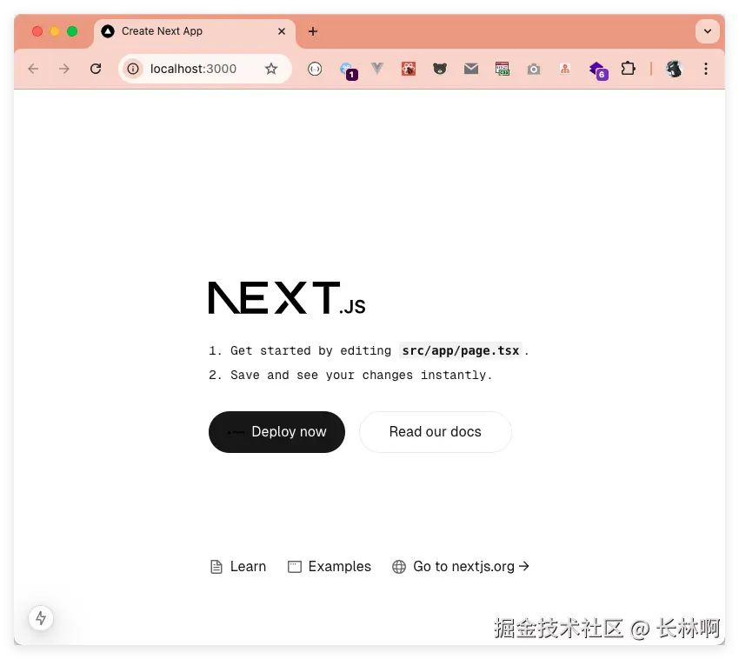The height and width of the screenshot is (659, 739).
Task: Reload the localhost page
Action: [96, 69]
